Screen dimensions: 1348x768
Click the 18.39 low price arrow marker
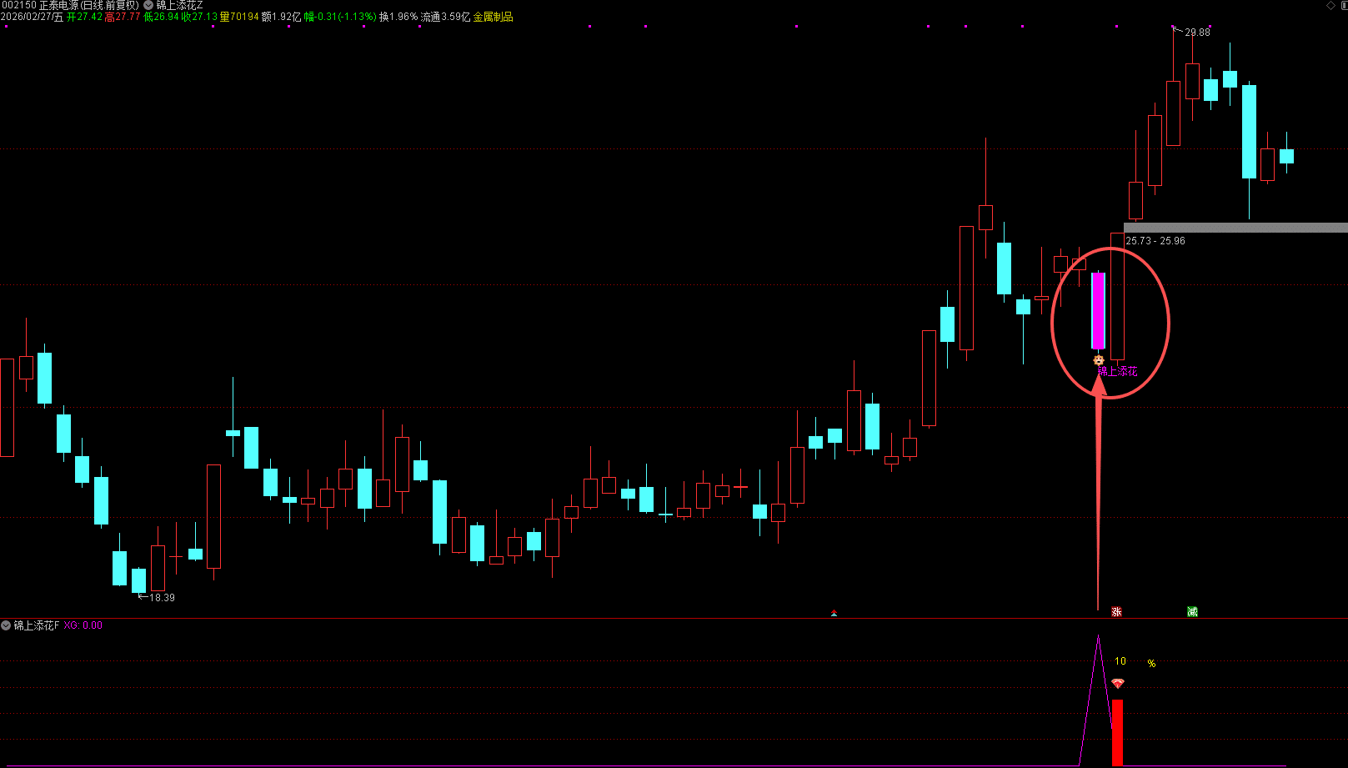143,596
